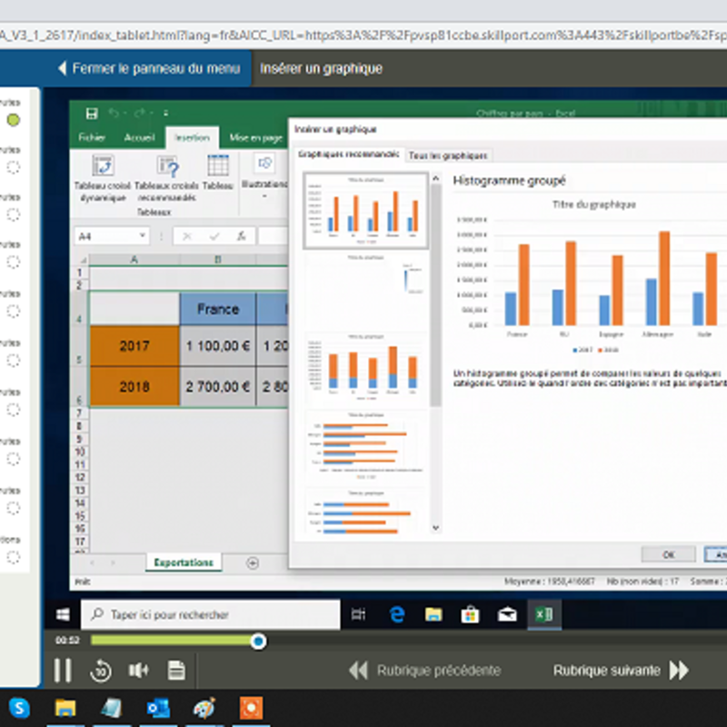Open File Explorer from the bottom Windows taskbar

click(65, 709)
